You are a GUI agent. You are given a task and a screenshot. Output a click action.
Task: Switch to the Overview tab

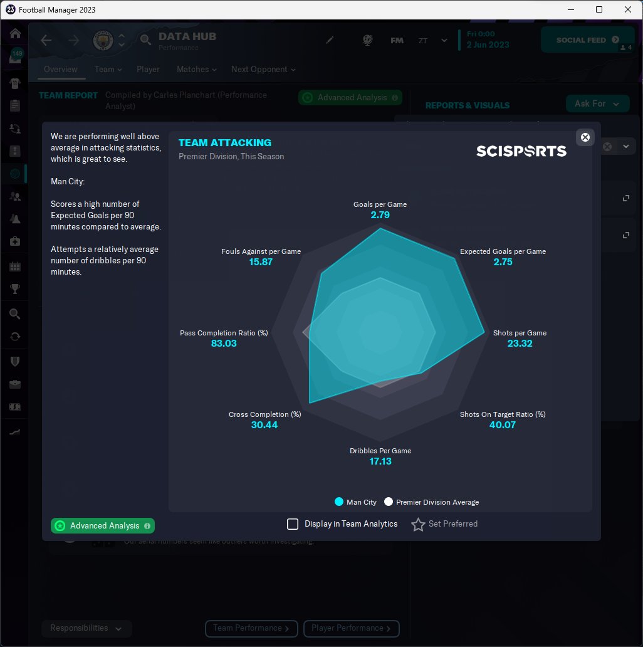pos(61,70)
